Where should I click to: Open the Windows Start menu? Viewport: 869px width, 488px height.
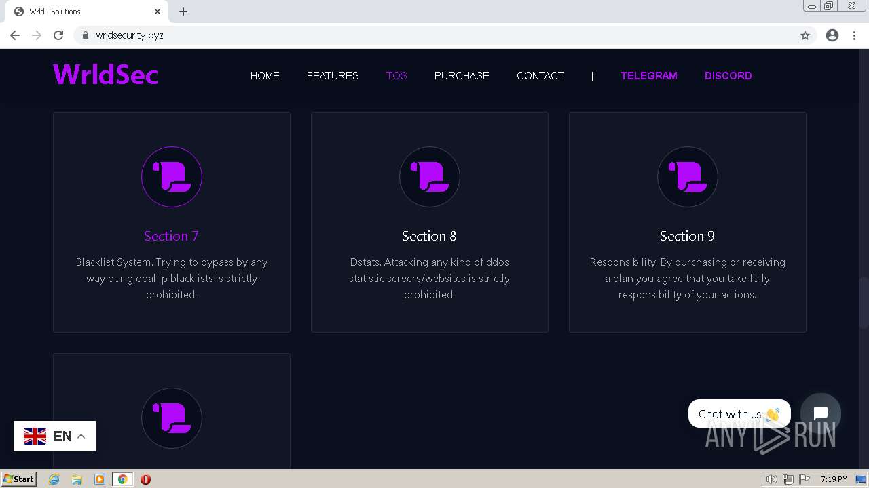point(18,479)
